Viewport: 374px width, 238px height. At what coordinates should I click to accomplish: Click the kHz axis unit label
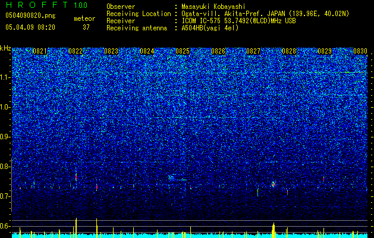pyautogui.click(x=5, y=48)
